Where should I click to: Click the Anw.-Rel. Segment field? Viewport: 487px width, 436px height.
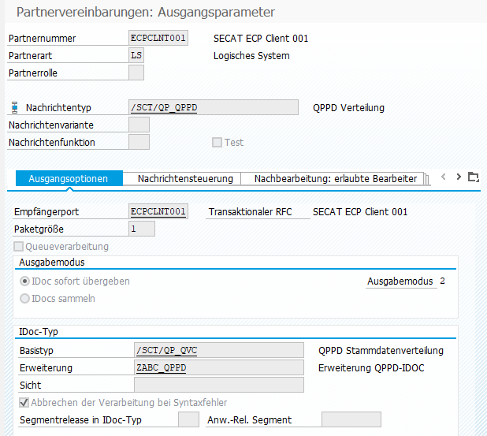[x=351, y=420]
